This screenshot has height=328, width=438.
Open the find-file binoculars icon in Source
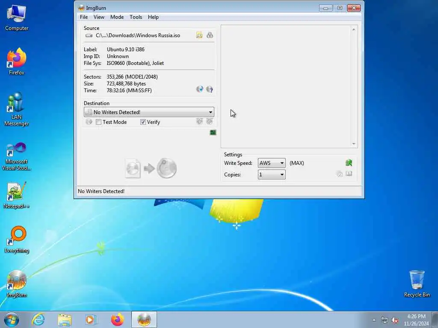pyautogui.click(x=210, y=35)
